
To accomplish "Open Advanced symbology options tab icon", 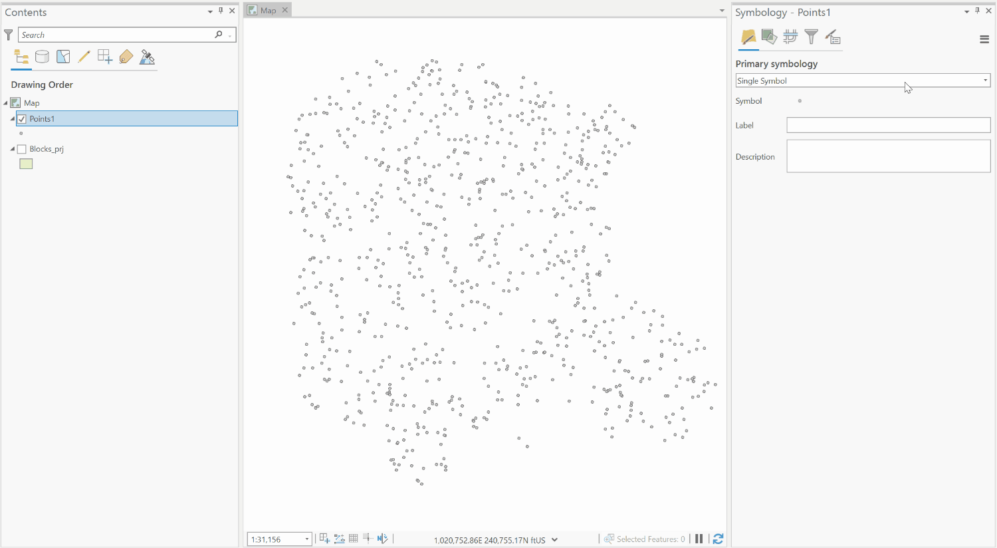I will tap(833, 37).
